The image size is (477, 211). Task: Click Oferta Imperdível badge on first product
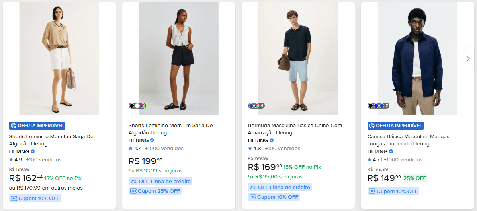(37, 126)
